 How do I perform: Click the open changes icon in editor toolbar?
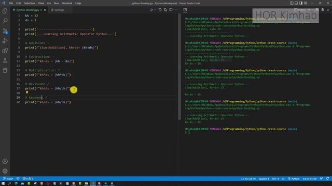(x=165, y=10)
